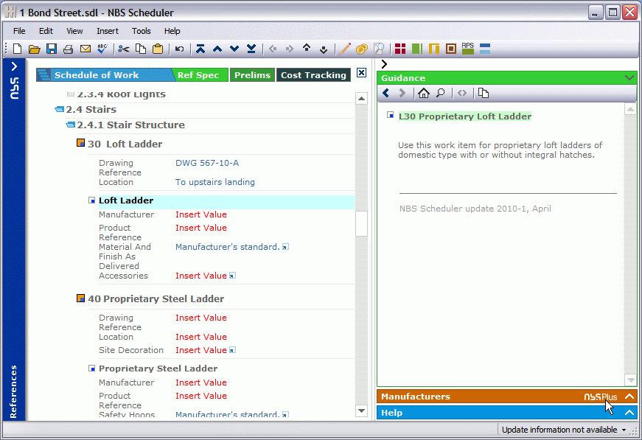Expand the Manufacturers NBSPlus panel
The height and width of the screenshot is (440, 642).
pyautogui.click(x=628, y=396)
